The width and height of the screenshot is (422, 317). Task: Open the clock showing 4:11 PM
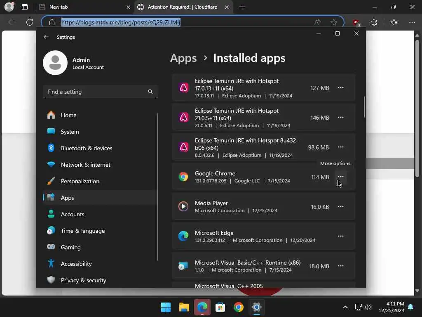click(x=392, y=307)
